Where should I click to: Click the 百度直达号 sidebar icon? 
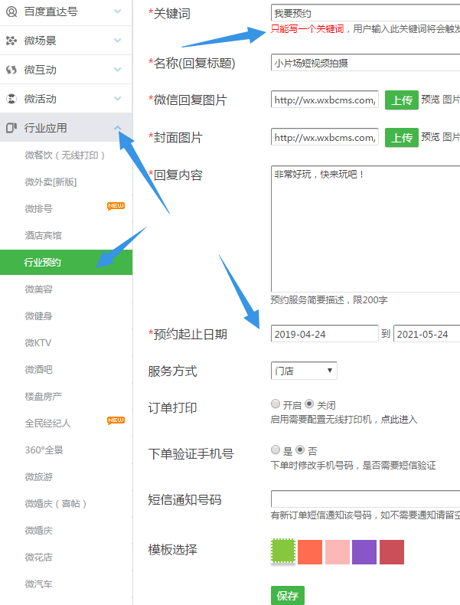click(x=11, y=11)
